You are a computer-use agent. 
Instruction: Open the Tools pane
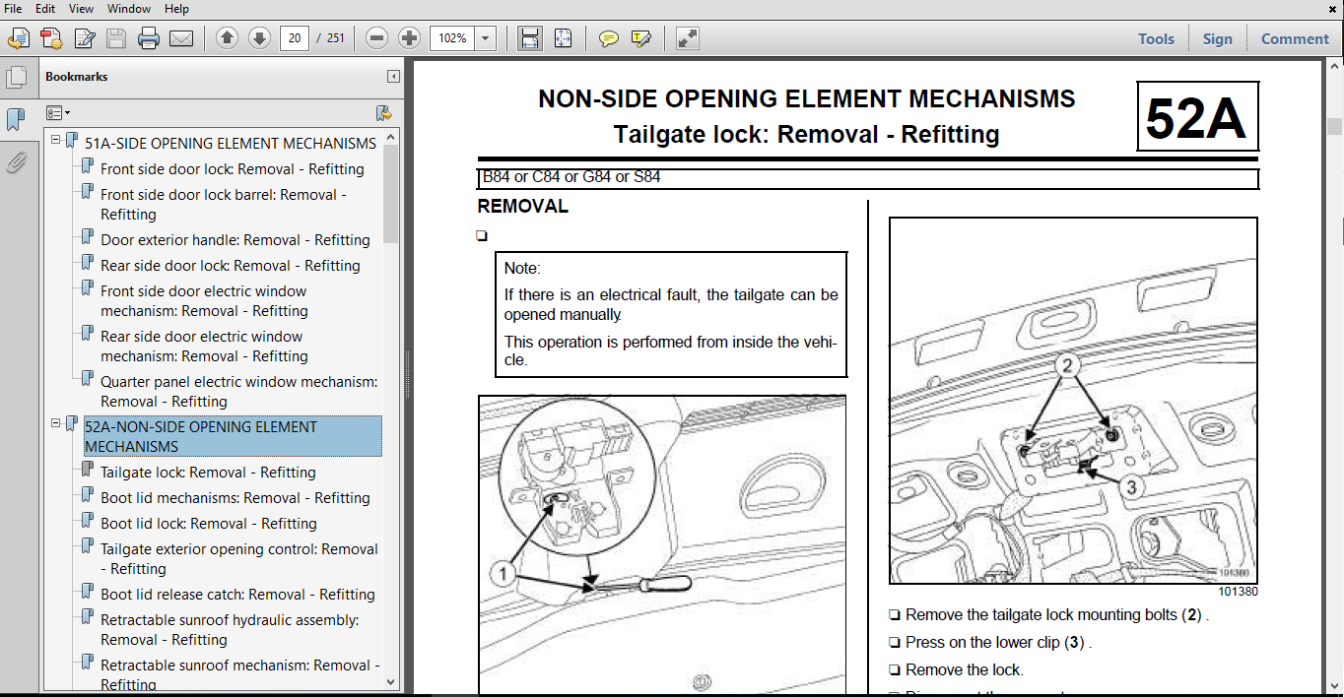pyautogui.click(x=1155, y=38)
